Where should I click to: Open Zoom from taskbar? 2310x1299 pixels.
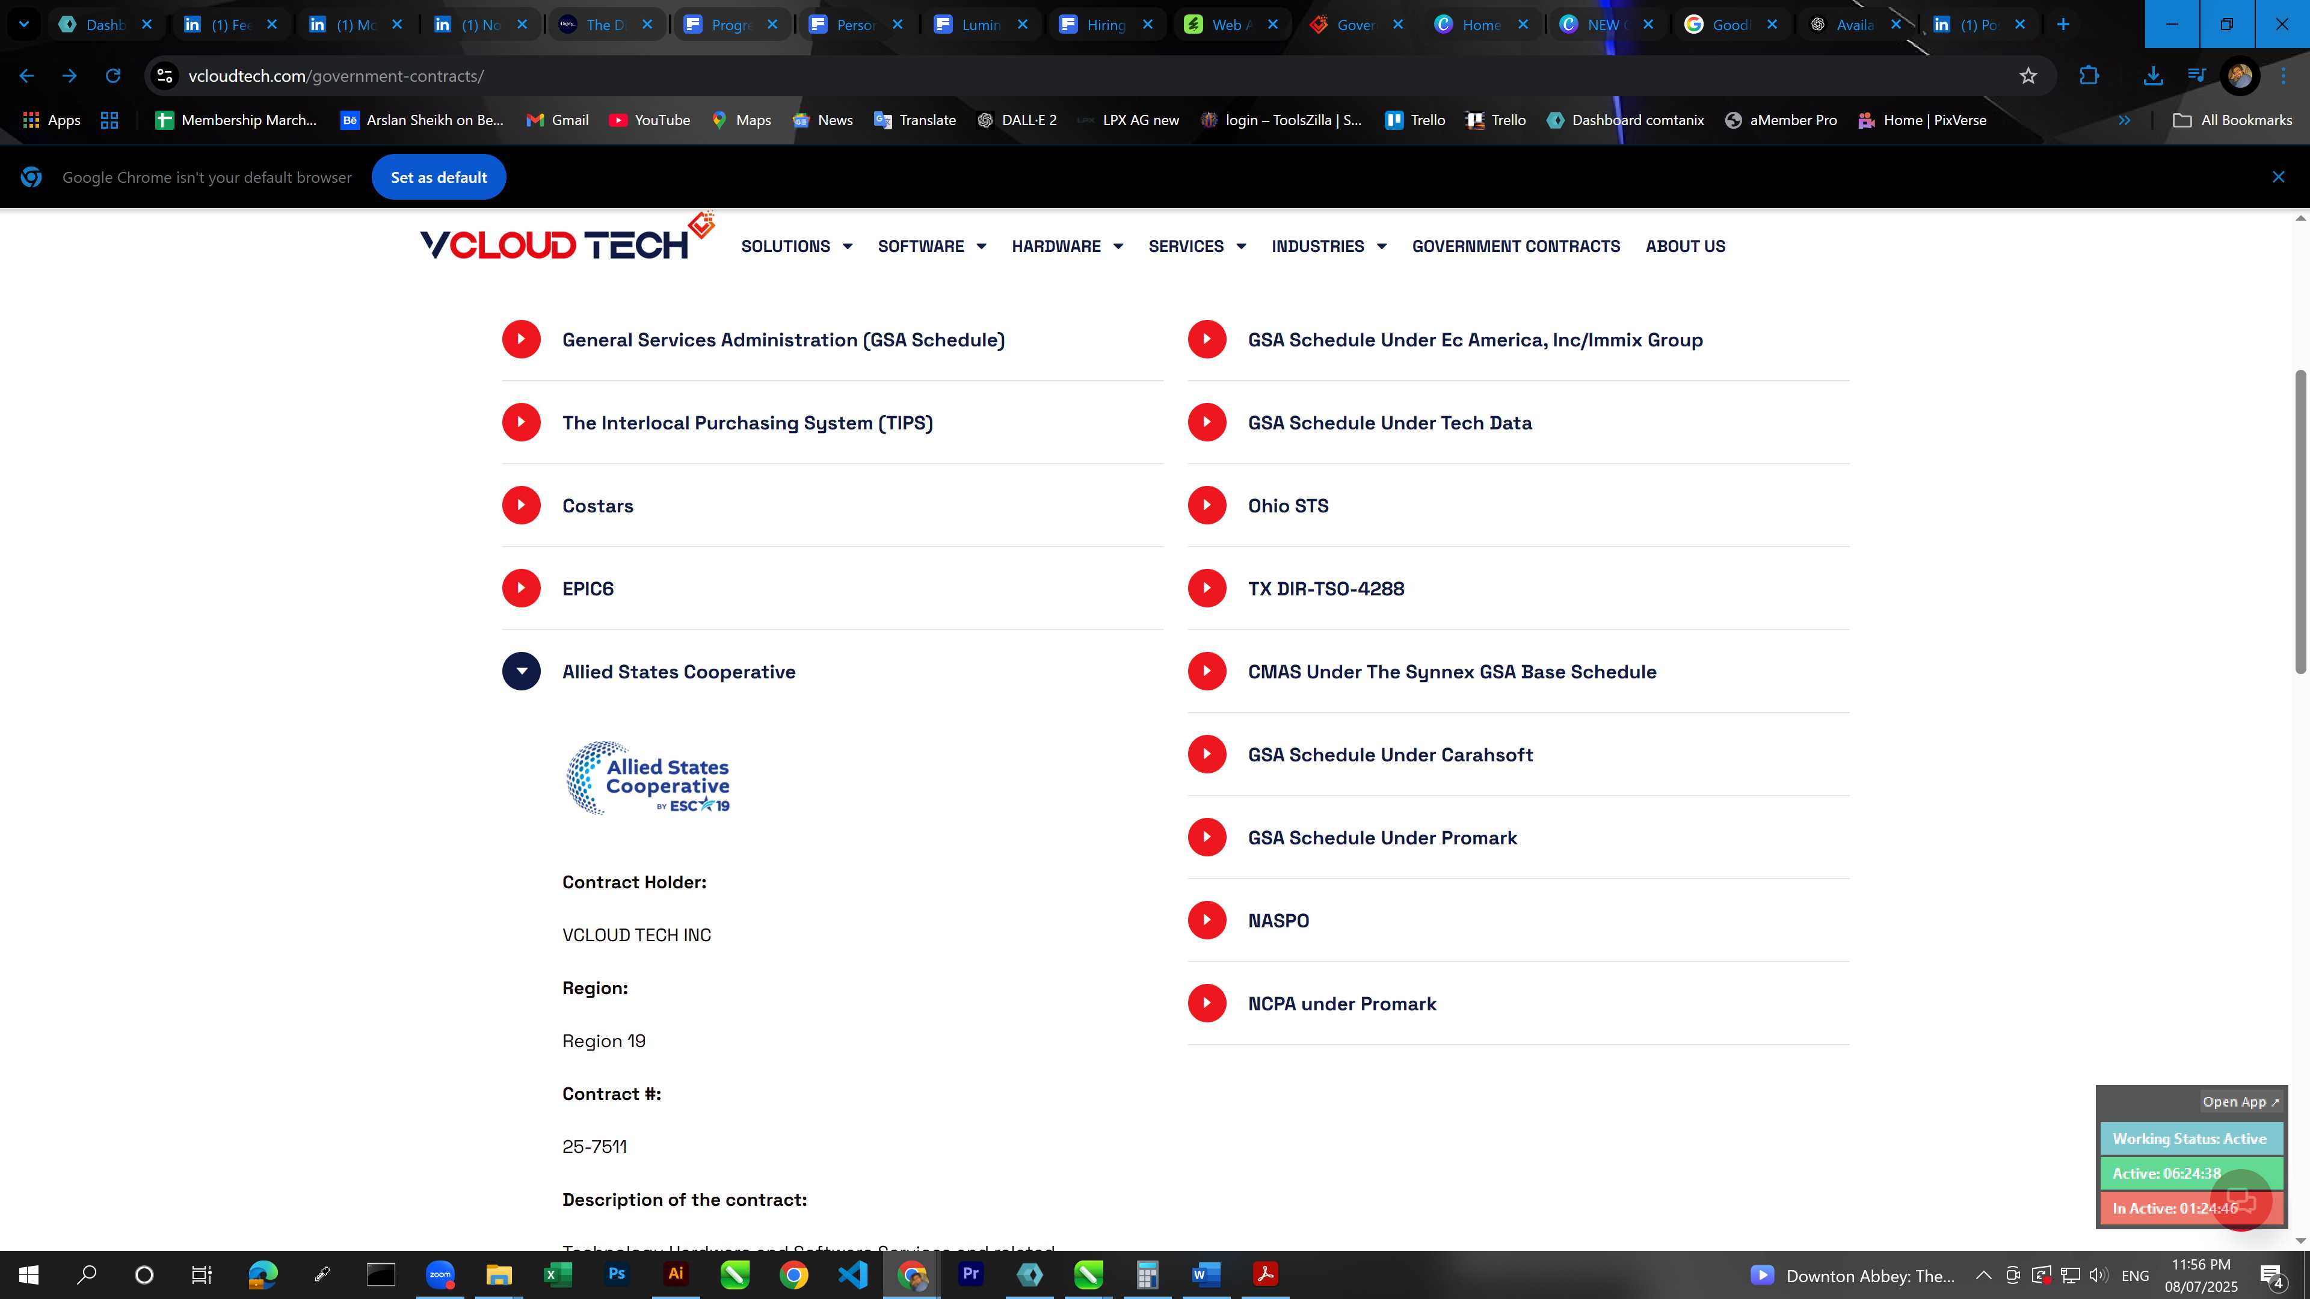(439, 1275)
